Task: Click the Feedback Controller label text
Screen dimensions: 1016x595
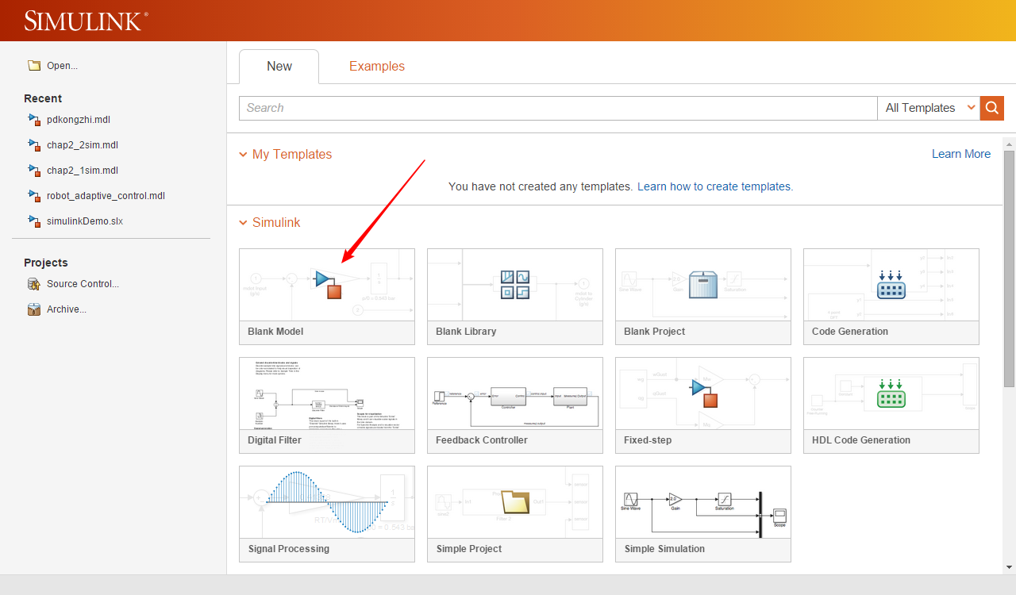Action: pos(482,440)
